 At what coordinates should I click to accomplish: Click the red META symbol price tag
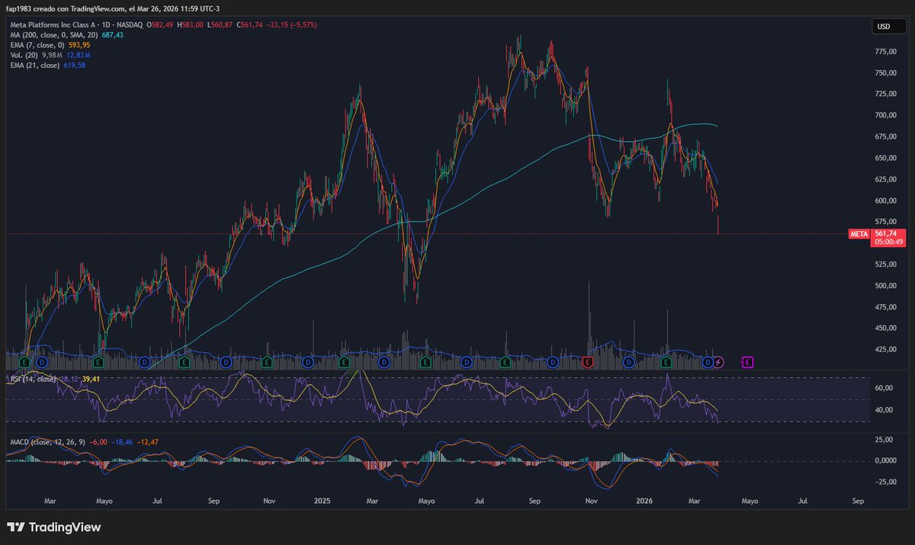click(x=859, y=234)
